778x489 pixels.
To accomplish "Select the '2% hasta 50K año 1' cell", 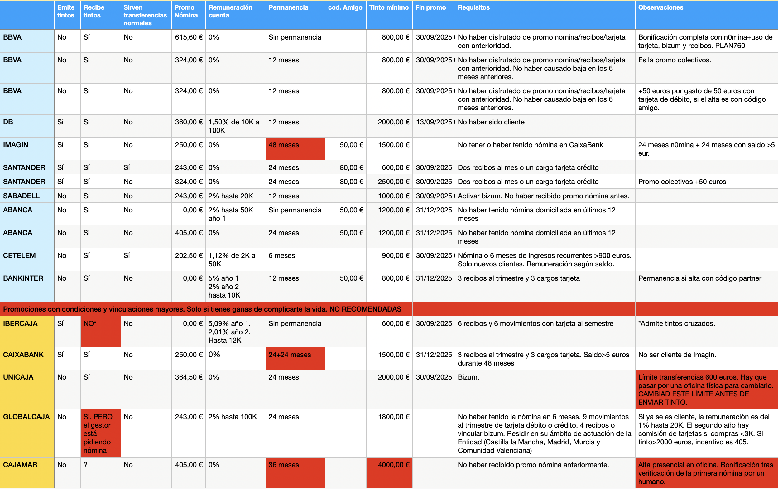I will [236, 214].
